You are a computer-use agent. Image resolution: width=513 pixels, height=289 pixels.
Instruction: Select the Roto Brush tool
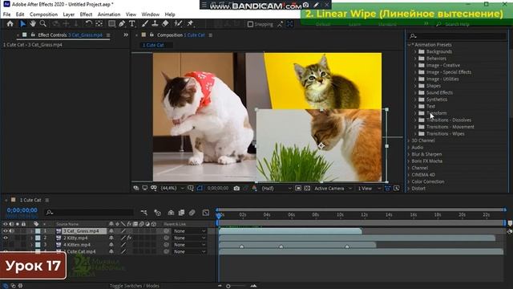(178, 23)
